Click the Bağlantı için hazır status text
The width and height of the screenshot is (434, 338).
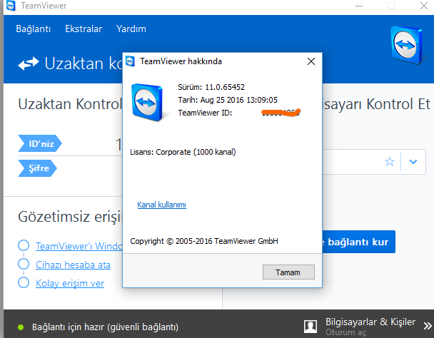(105, 327)
